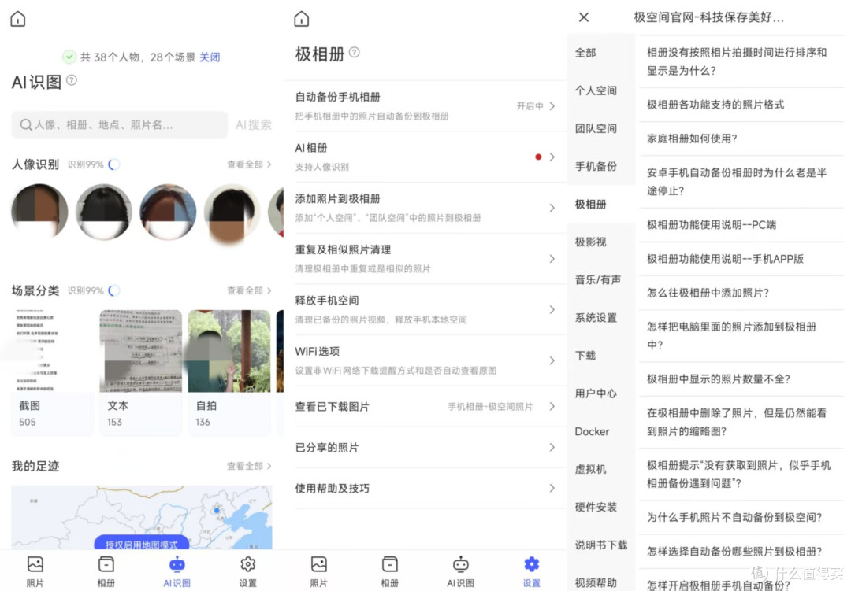
Task: Open 添加照片到极相册 chevron
Action: (552, 209)
